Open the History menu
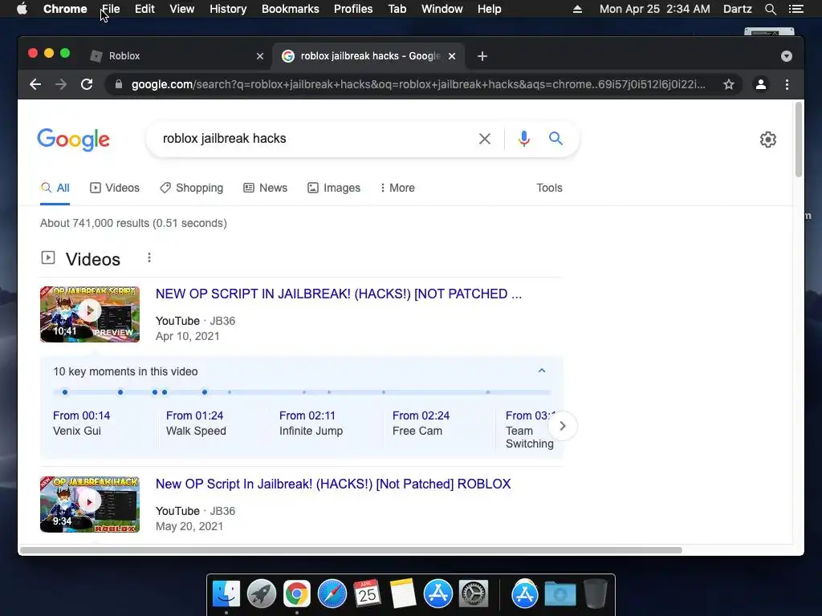Image resolution: width=822 pixels, height=616 pixels. pyautogui.click(x=228, y=9)
